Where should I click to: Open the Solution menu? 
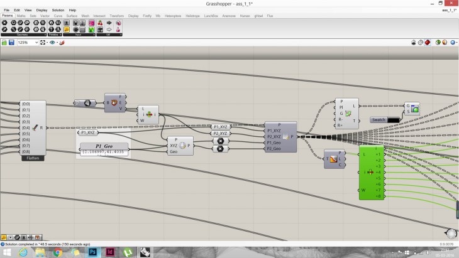tap(58, 10)
